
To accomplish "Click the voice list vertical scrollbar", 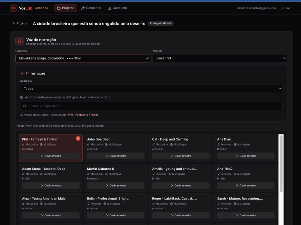I will [x=281, y=164].
